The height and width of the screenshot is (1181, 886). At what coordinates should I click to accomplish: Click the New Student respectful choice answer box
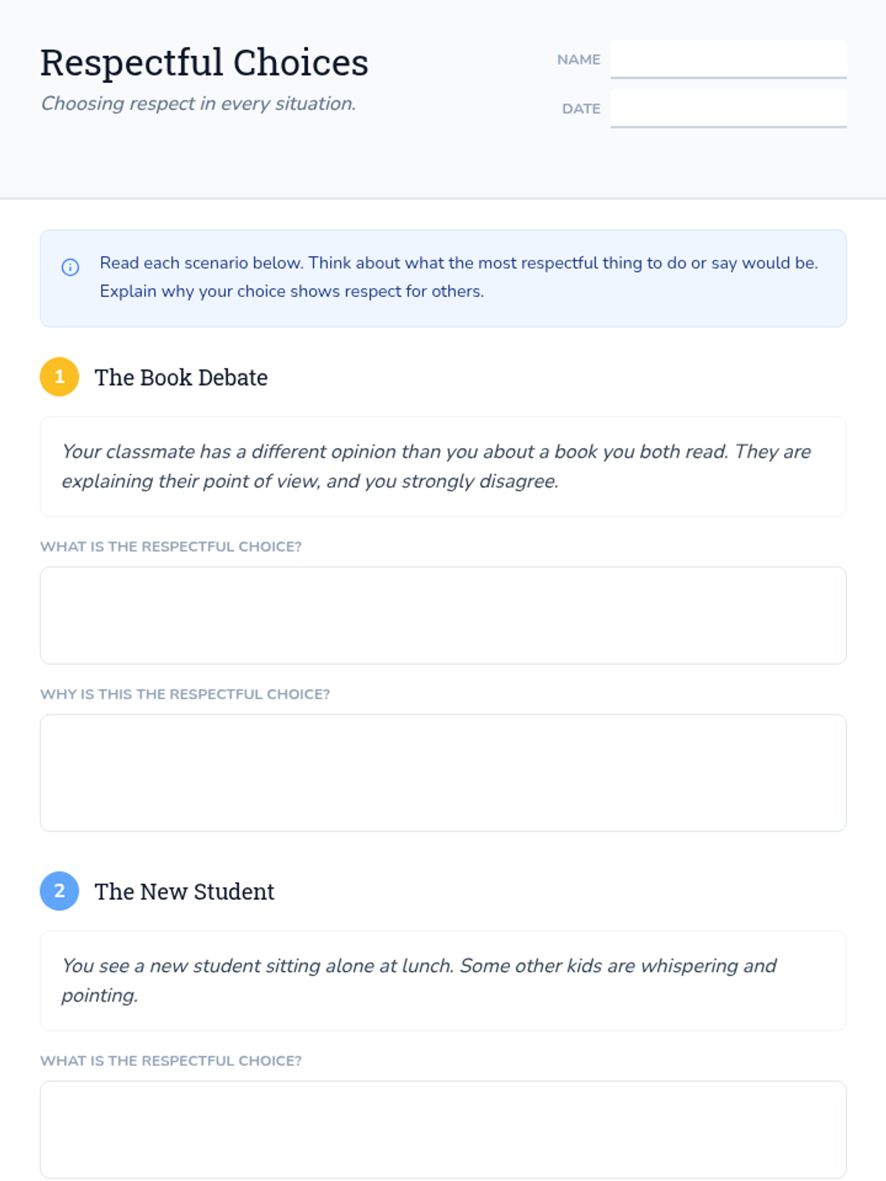[x=443, y=1130]
